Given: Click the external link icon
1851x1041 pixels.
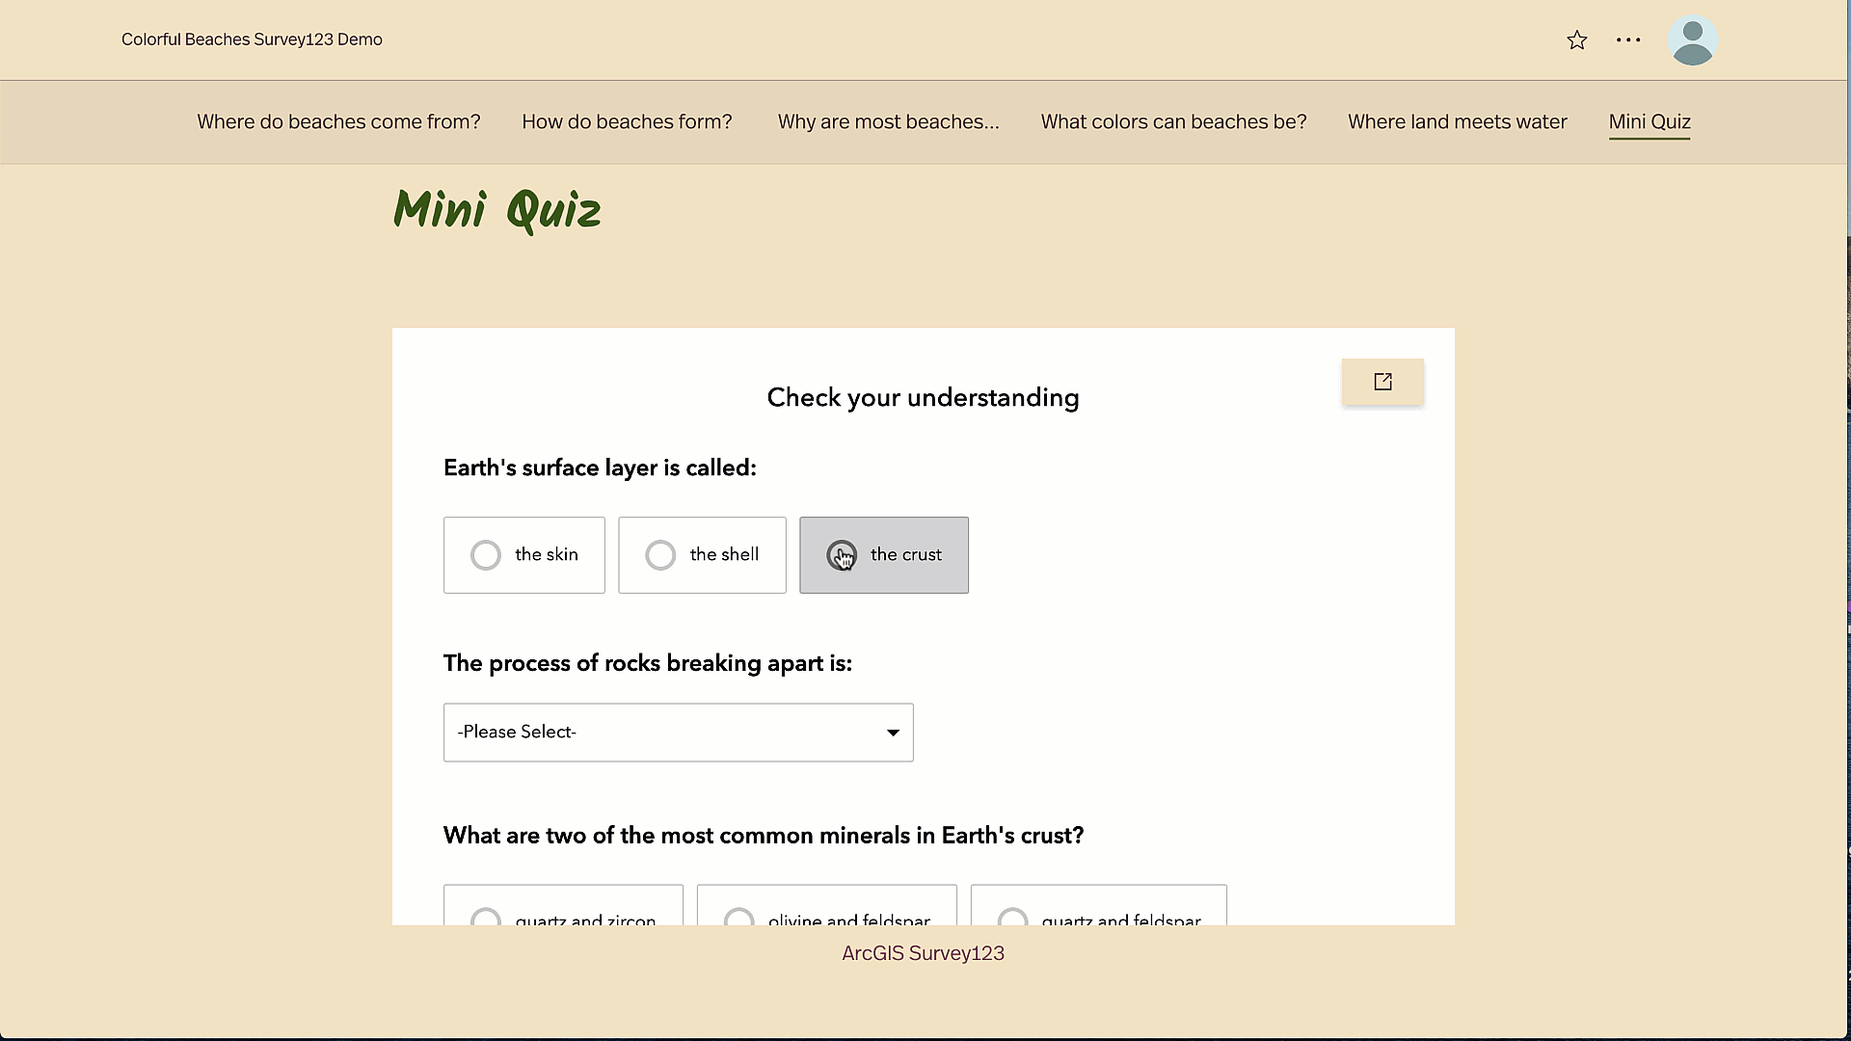Looking at the screenshot, I should (1382, 382).
